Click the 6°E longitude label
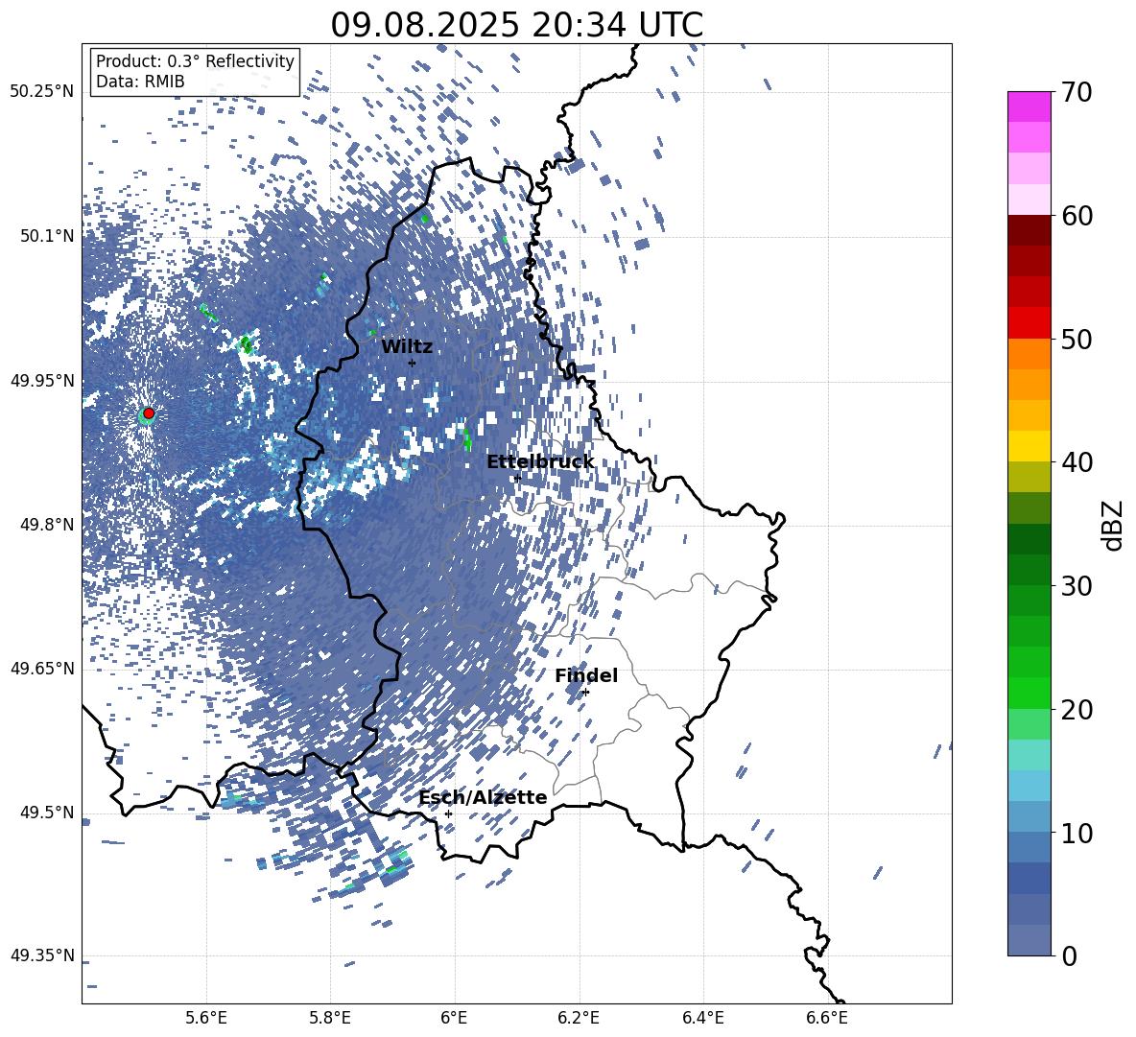 click(454, 1018)
